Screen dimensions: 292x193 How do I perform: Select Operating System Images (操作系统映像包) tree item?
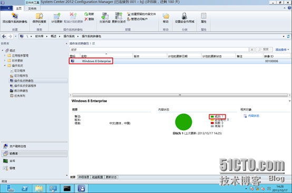(24, 80)
